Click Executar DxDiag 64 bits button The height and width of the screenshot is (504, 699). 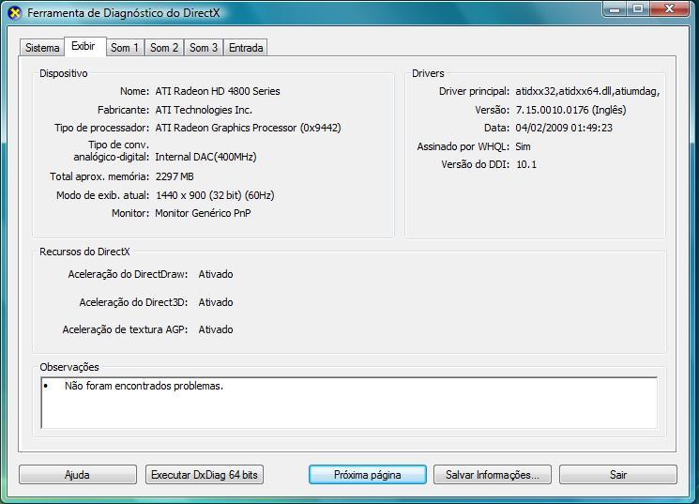[x=205, y=475]
